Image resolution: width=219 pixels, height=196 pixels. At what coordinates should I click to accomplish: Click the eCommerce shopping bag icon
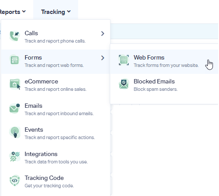click(15, 84)
